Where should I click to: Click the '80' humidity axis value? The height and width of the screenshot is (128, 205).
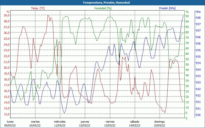pyautogui.click(x=187, y=32)
